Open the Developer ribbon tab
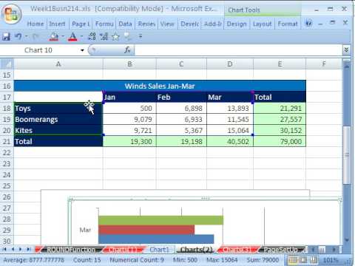The image size is (355, 266). 189,24
